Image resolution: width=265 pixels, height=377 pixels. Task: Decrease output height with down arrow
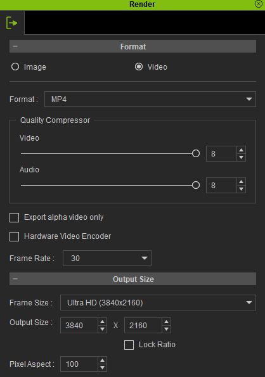[166, 329]
